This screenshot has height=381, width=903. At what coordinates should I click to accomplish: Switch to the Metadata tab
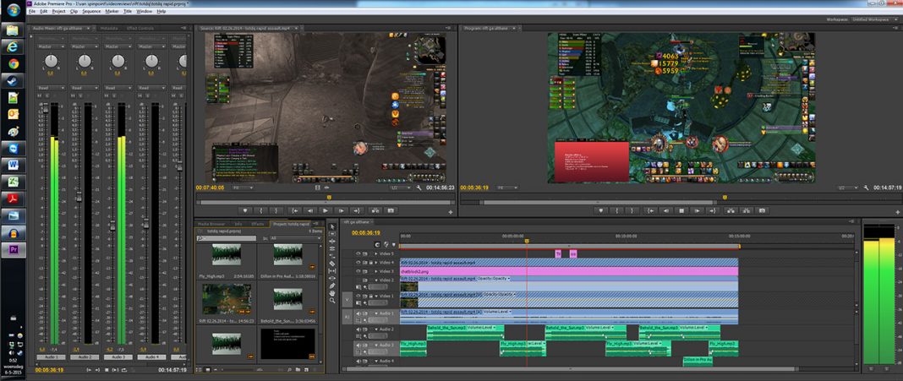coord(109,28)
